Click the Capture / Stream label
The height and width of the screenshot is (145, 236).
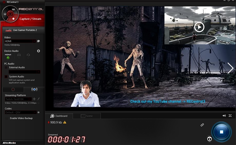click(30, 19)
